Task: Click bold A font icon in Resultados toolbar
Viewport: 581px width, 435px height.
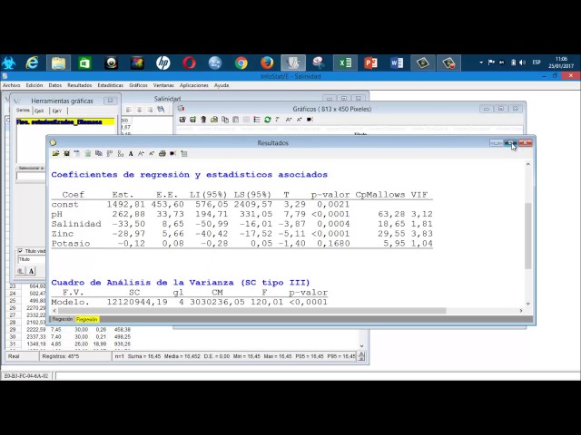Action: 131,153
